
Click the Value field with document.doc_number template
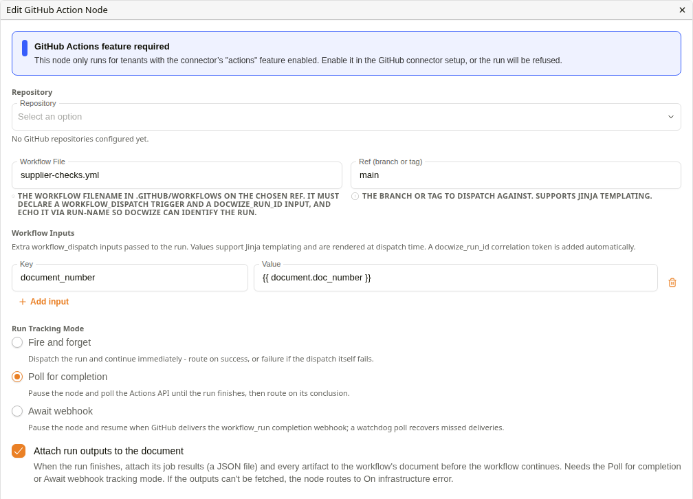[x=456, y=278]
